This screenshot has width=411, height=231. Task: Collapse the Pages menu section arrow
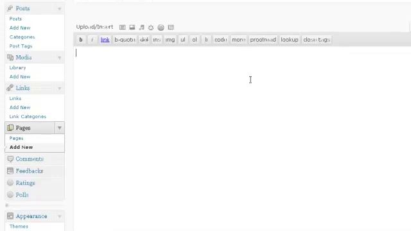(x=60, y=128)
